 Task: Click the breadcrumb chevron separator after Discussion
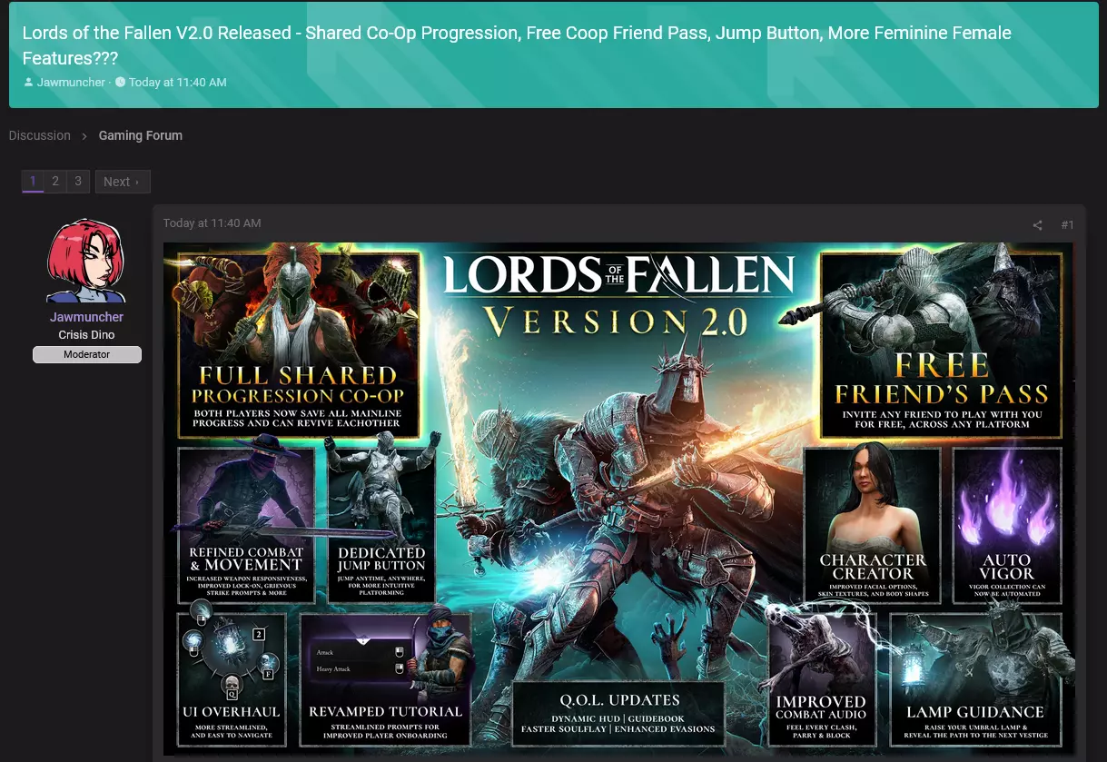pyautogui.click(x=84, y=135)
